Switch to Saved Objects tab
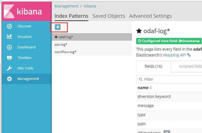Image resolution: width=202 pixels, height=133 pixels. 108,16
